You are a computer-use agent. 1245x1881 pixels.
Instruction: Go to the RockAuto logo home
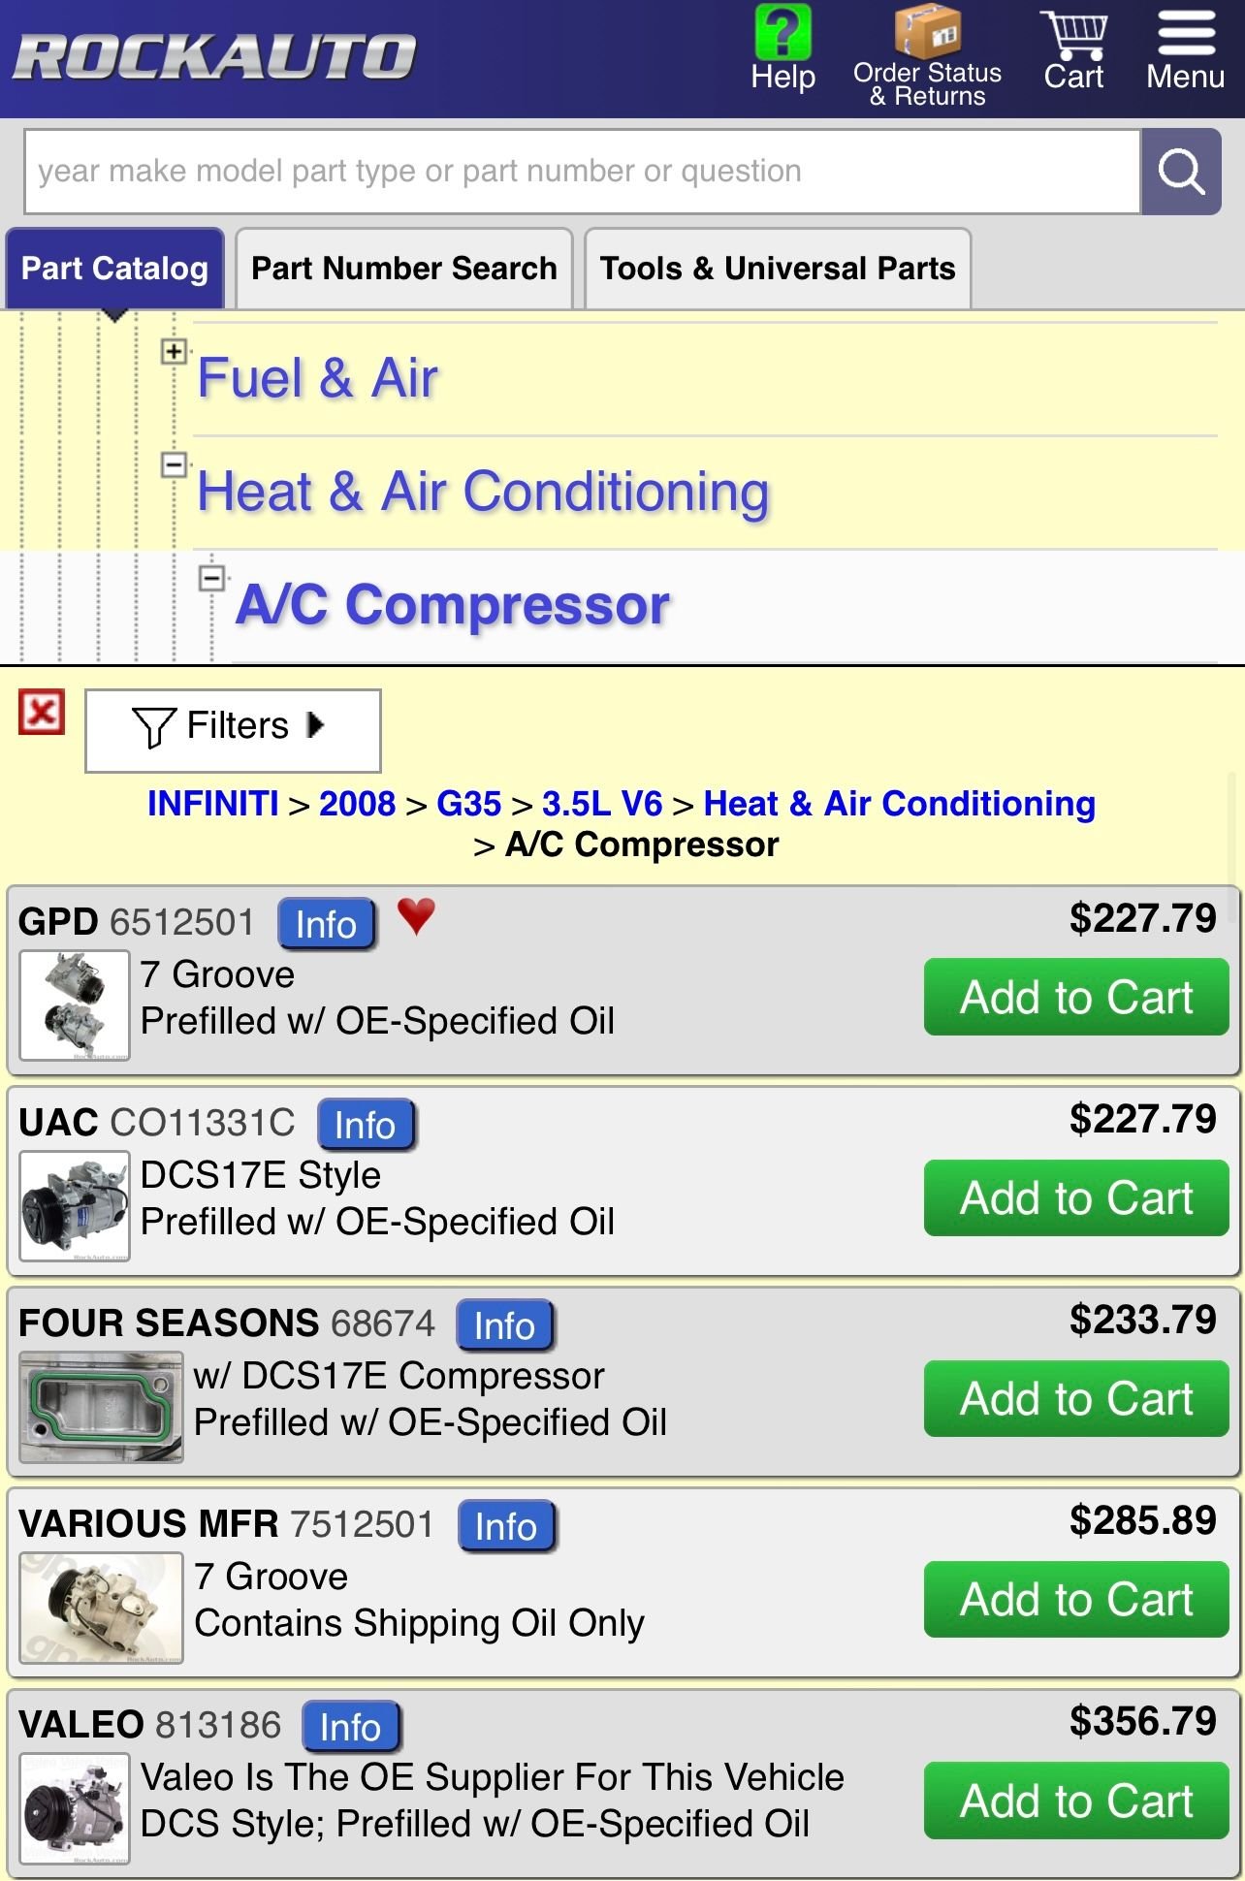(215, 56)
